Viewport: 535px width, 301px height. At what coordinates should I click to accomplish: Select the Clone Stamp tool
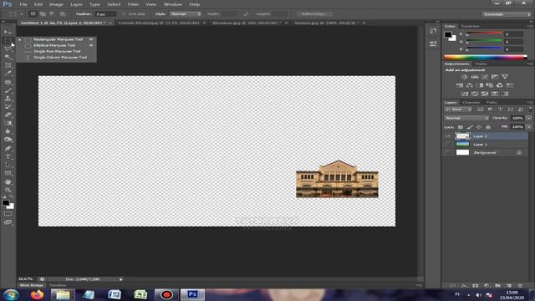(8, 99)
